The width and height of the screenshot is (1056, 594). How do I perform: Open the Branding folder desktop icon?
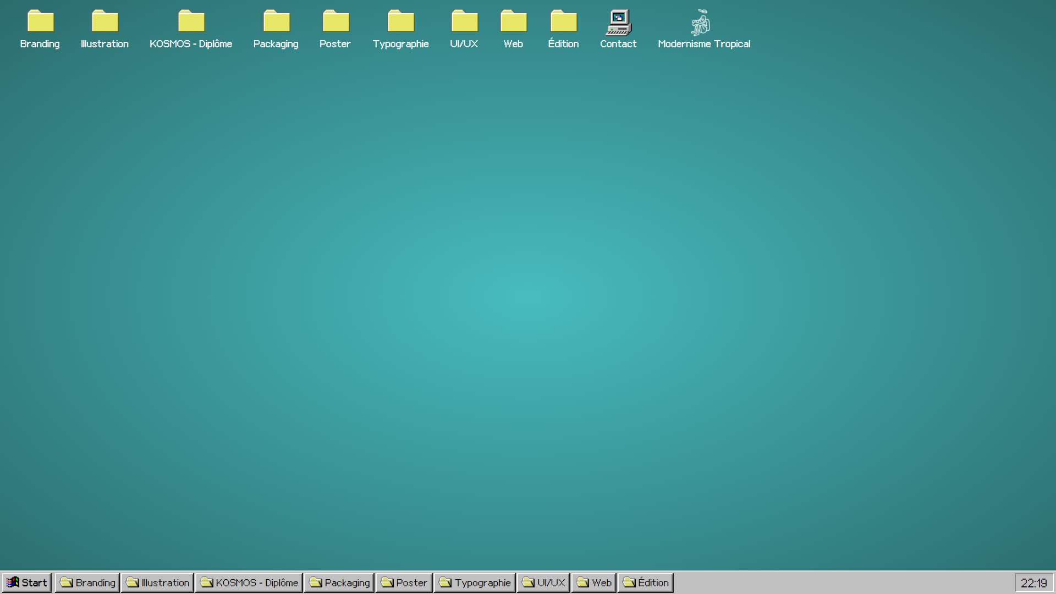pyautogui.click(x=40, y=22)
